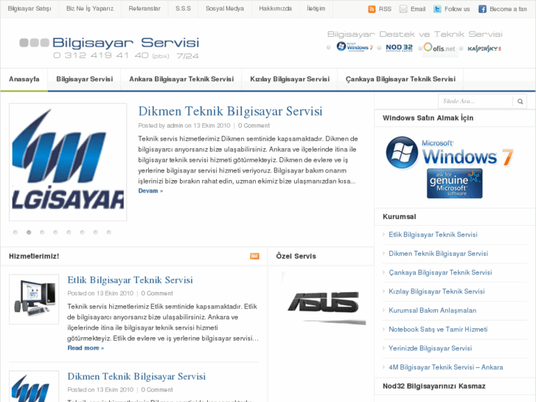Open sidebar link Çankaya Bilgisayar Teknik Servisi
This screenshot has width=536, height=402.
click(x=440, y=273)
